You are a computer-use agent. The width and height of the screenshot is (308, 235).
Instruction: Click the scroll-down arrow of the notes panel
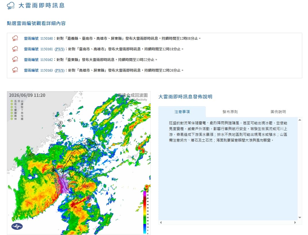pyautogui.click(x=300, y=217)
